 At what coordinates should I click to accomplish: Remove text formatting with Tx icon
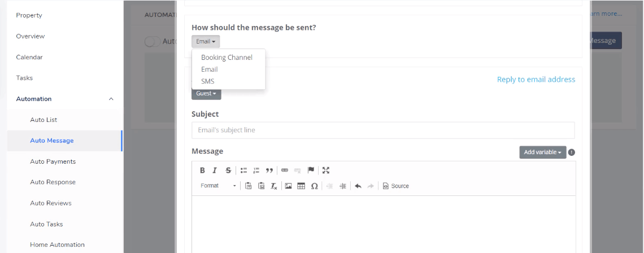(x=274, y=186)
